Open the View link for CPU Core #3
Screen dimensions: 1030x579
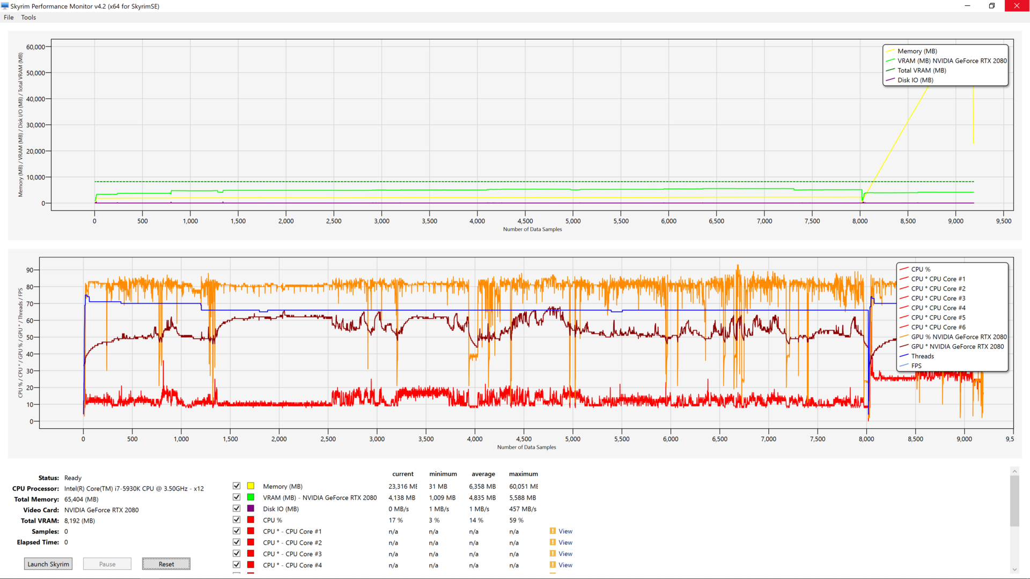click(x=565, y=554)
